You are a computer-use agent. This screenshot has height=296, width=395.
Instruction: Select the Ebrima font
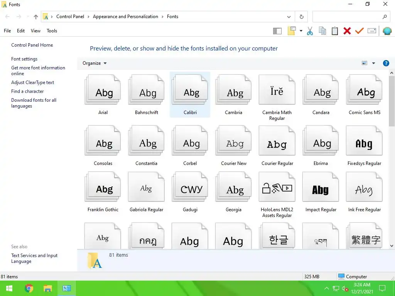point(321,145)
